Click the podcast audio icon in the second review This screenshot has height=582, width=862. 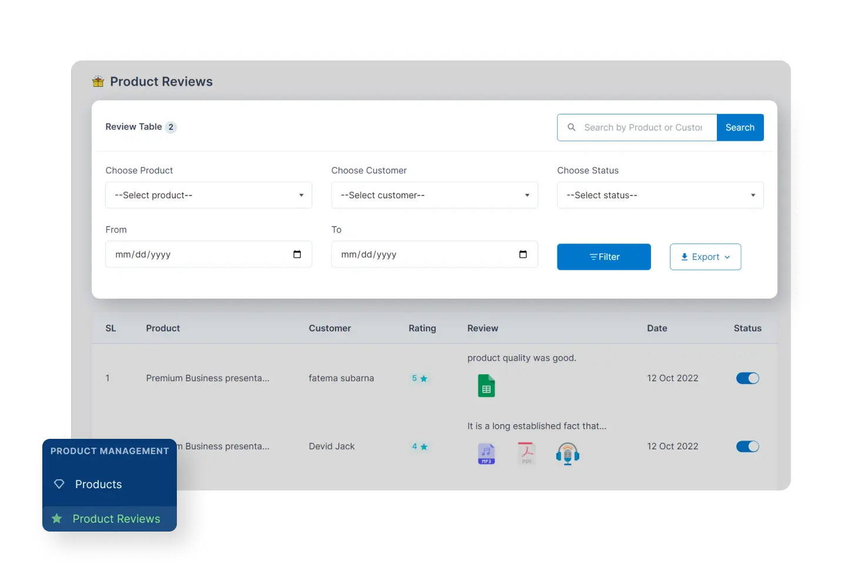567,453
